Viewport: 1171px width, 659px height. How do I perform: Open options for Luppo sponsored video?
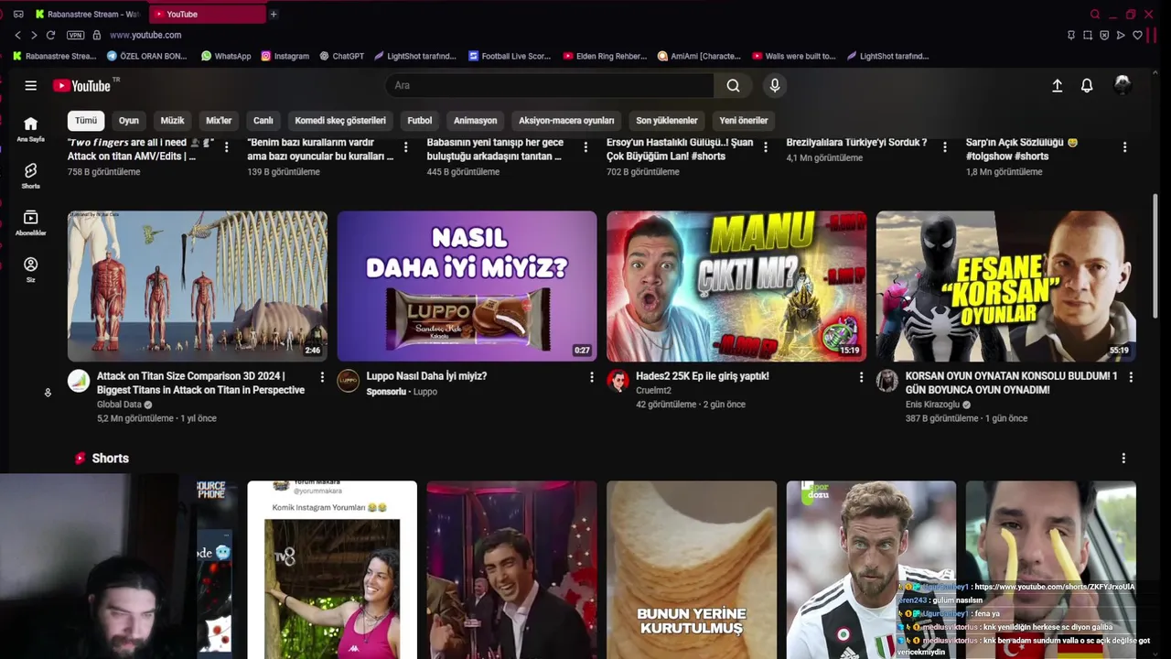coord(591,376)
